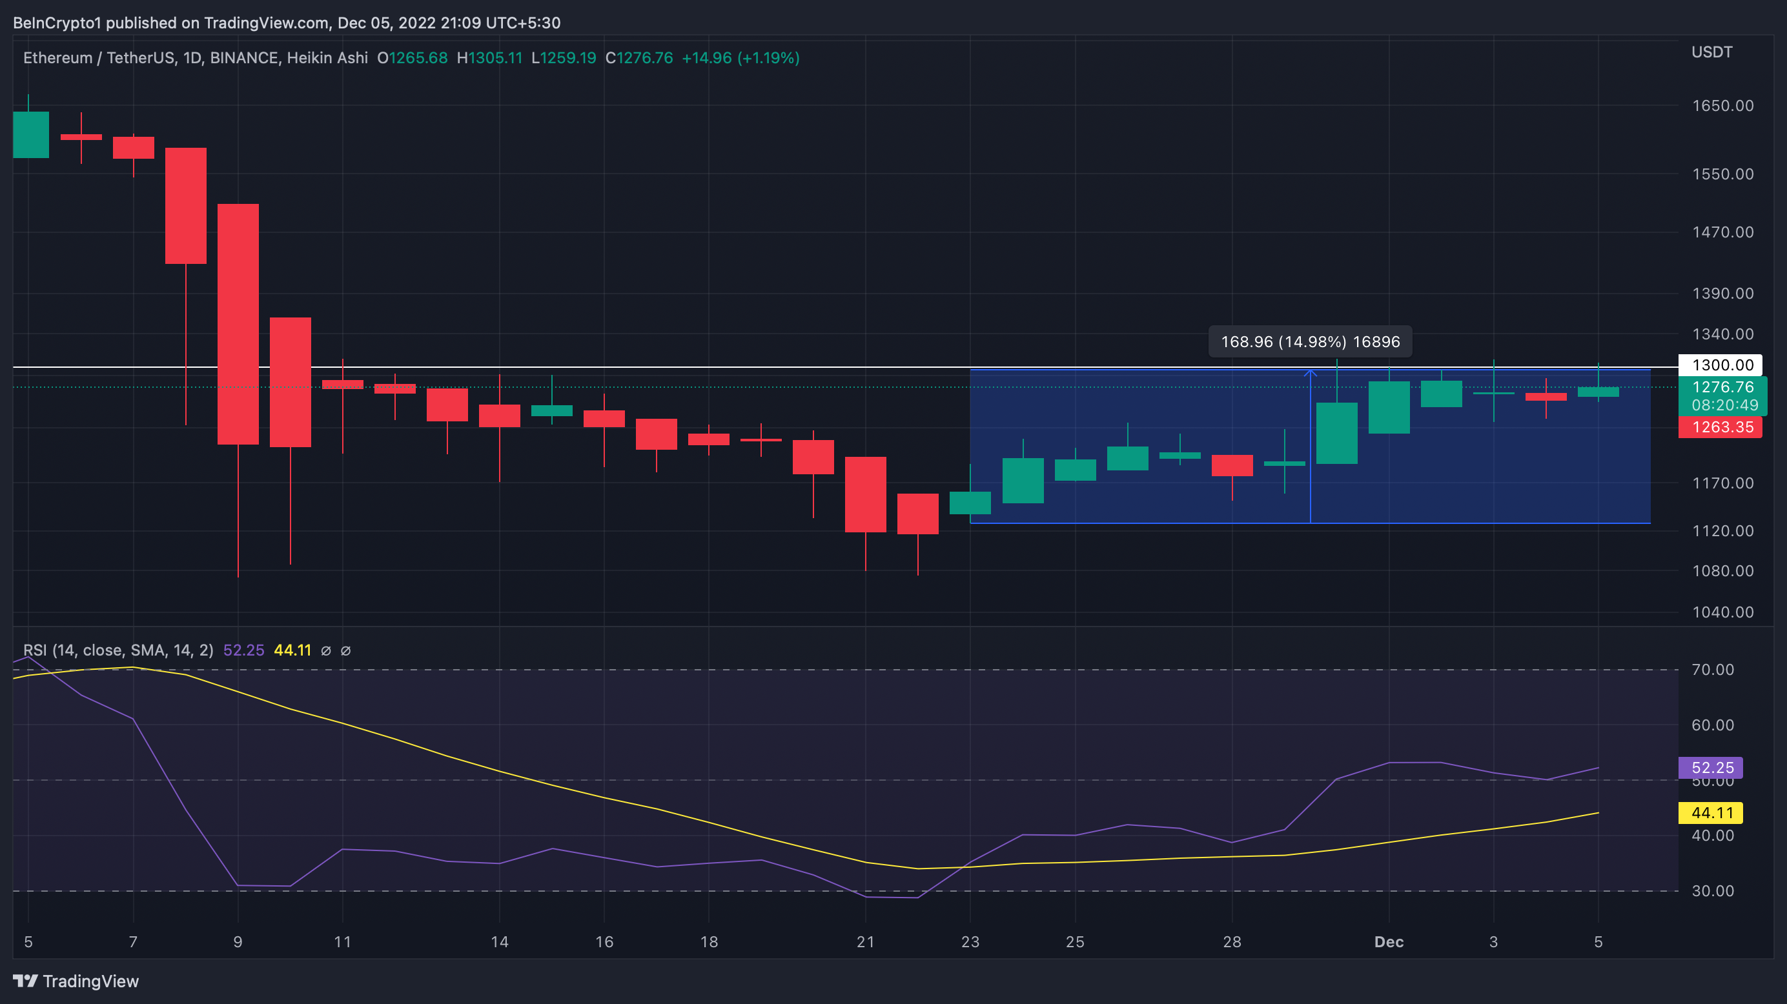Click the Dec label on time axis

coord(1388,941)
